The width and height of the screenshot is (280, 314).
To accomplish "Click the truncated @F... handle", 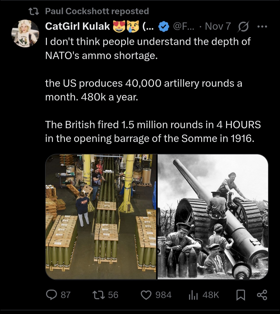I will coord(183,26).
